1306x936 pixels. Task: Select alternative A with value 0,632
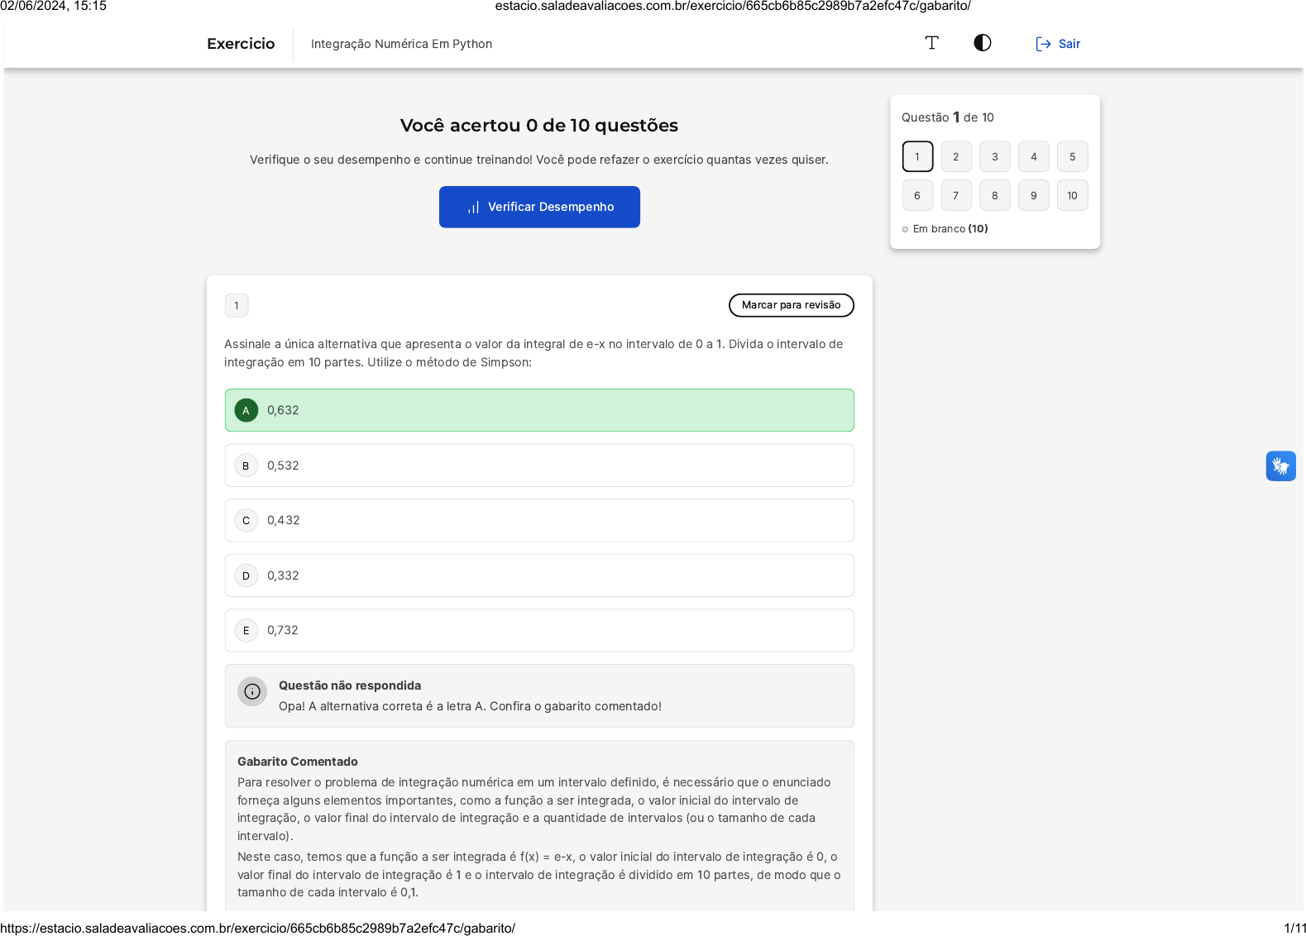point(539,410)
